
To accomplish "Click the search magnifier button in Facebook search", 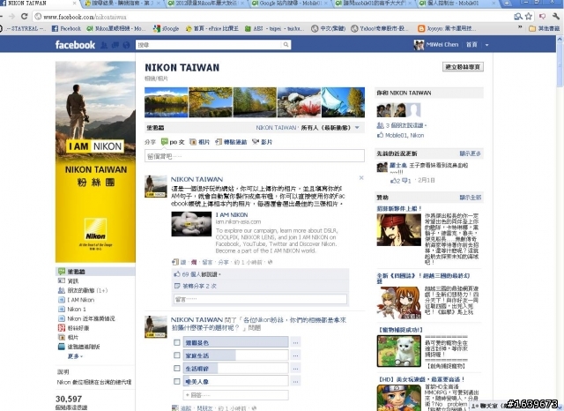I will [286, 45].
